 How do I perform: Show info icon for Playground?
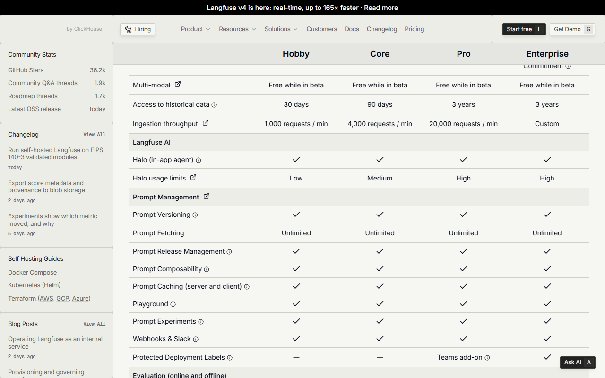click(173, 304)
